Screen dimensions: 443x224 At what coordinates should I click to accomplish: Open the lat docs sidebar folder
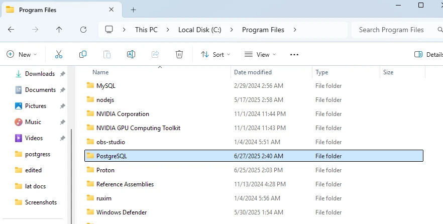click(x=35, y=186)
